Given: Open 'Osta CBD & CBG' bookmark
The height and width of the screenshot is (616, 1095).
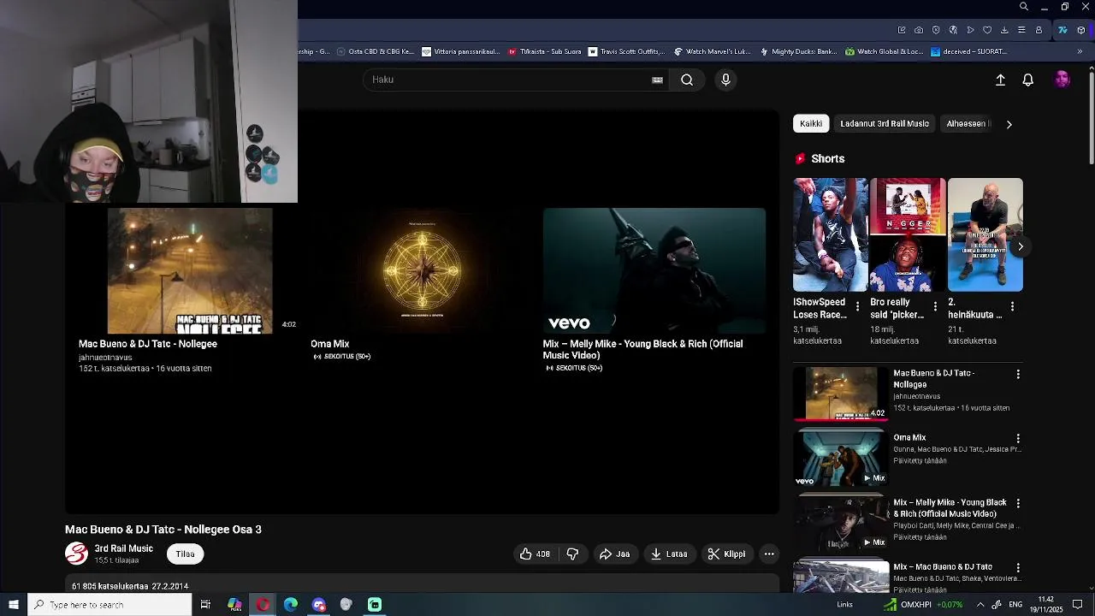Looking at the screenshot, I should (x=376, y=51).
